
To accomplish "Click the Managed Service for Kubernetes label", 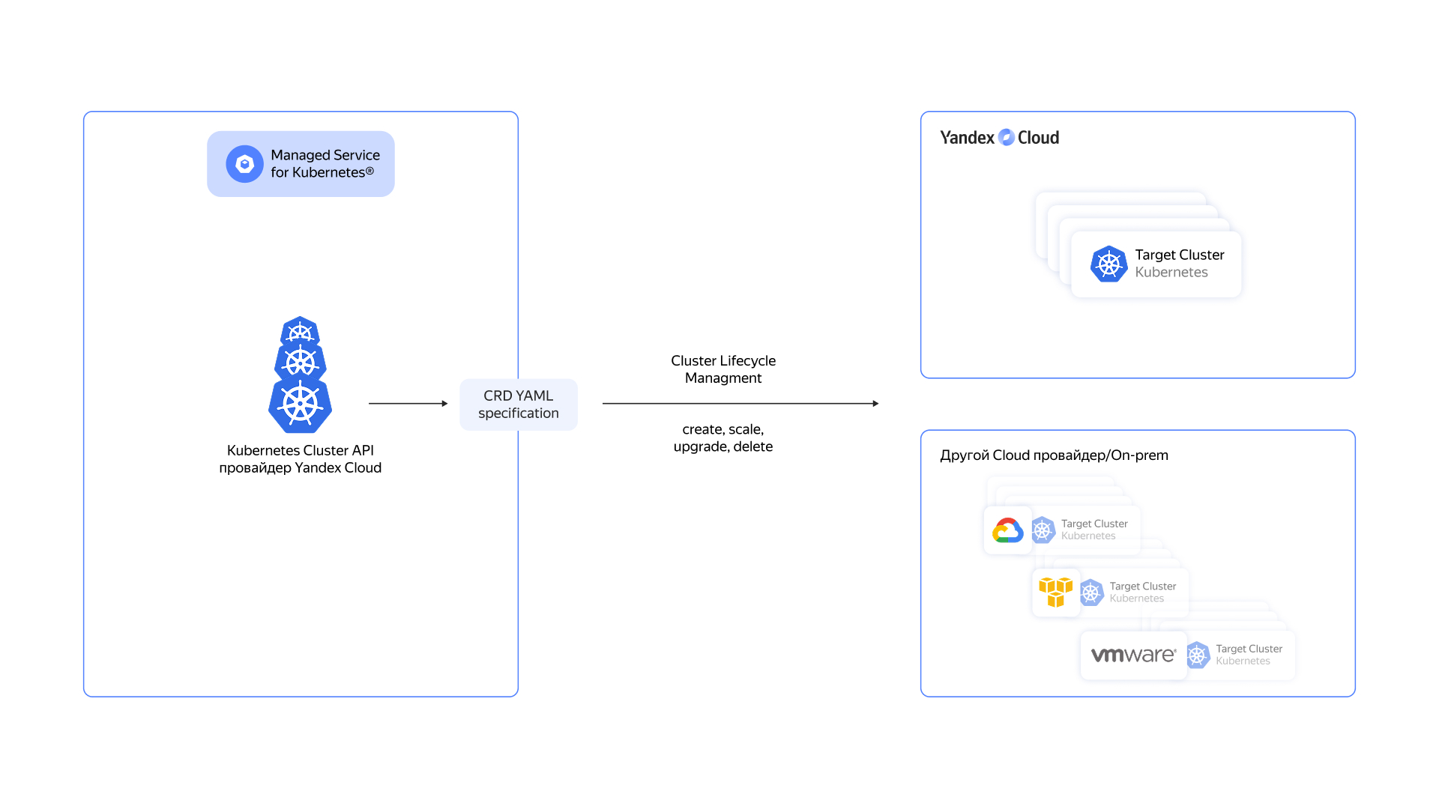I will 325,163.
